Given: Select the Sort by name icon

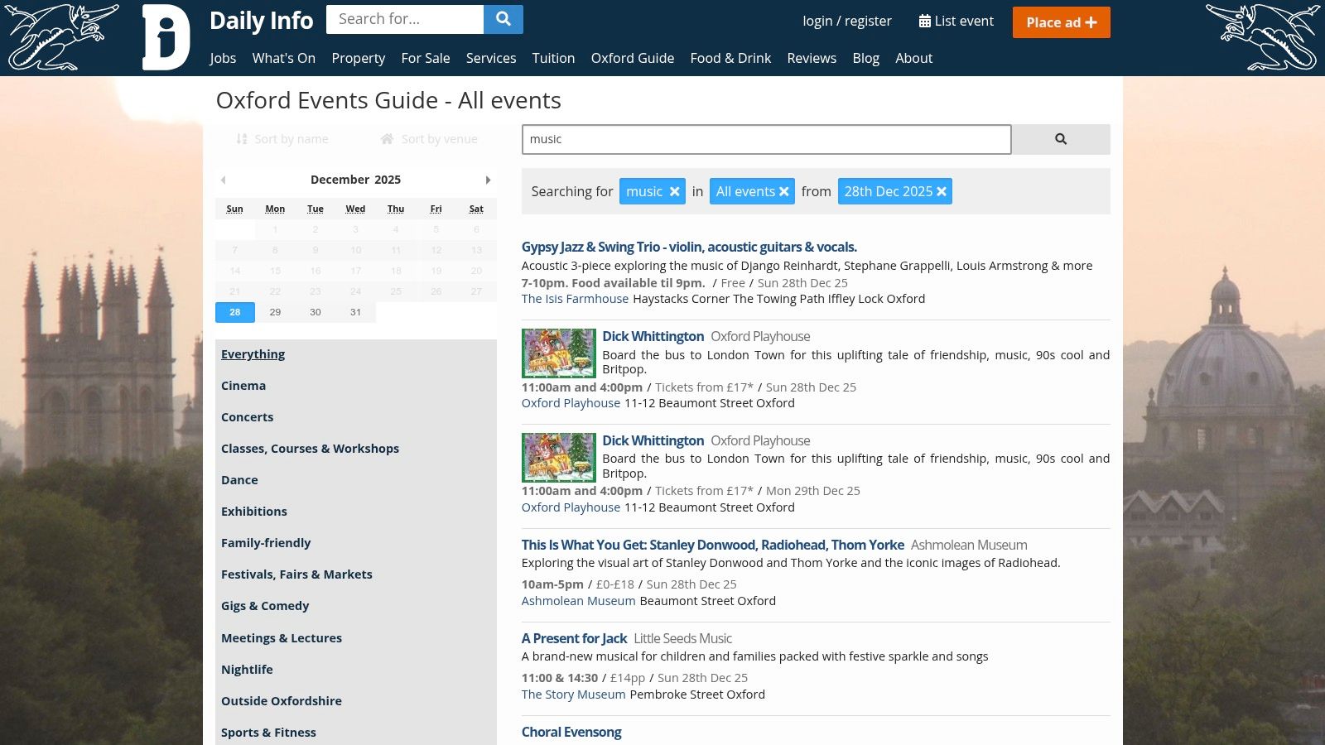Looking at the screenshot, I should click(x=241, y=138).
